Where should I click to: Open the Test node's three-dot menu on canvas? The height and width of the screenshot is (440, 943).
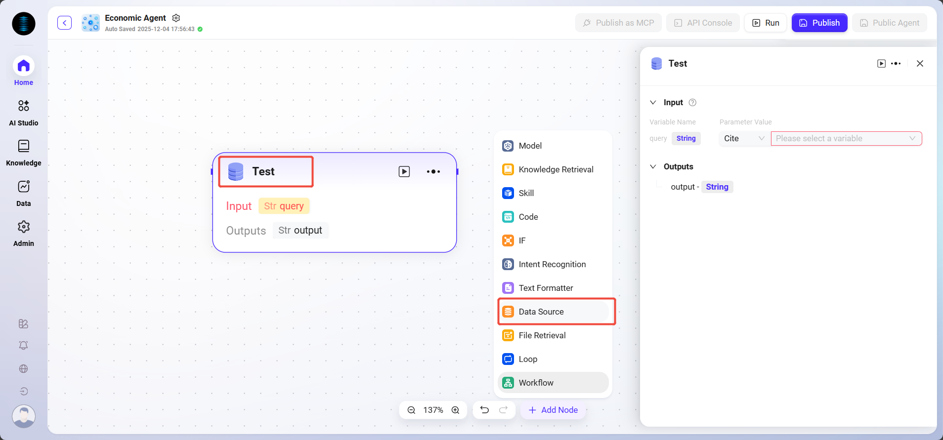(433, 171)
